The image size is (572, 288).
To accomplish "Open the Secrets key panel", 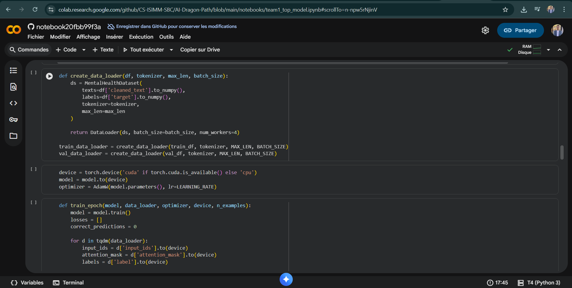I will click(x=13, y=119).
